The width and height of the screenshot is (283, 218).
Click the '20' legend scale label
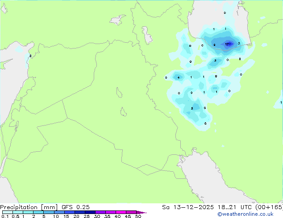(x=76, y=216)
